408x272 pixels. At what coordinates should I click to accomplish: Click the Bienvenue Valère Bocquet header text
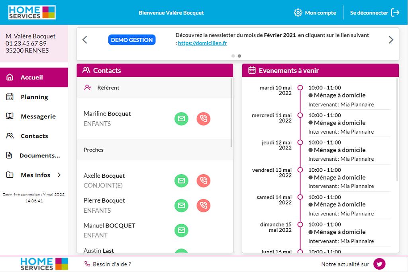pos(171,13)
